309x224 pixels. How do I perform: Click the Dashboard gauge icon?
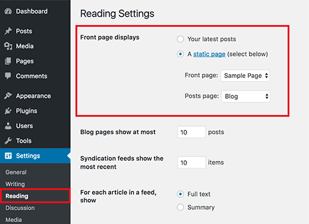(x=8, y=11)
